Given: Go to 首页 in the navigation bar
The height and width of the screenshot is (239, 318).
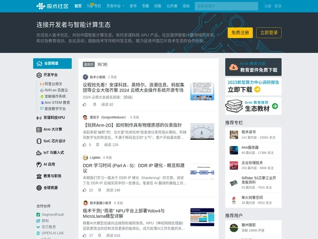Looking at the screenshot, I should click(78, 6).
